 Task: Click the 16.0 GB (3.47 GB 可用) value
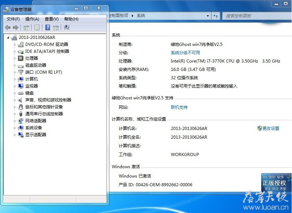(193, 69)
